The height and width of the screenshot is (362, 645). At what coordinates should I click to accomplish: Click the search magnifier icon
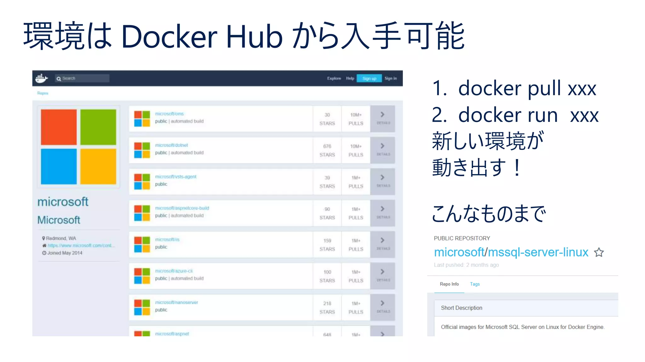click(59, 79)
